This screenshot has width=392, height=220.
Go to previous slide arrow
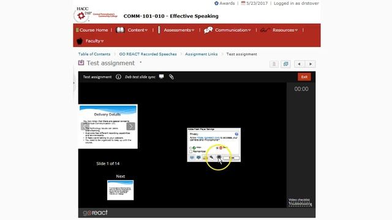point(85,127)
